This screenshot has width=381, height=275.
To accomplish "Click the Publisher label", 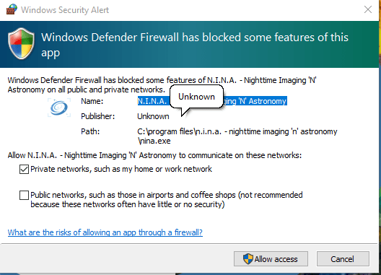I will (x=97, y=116).
